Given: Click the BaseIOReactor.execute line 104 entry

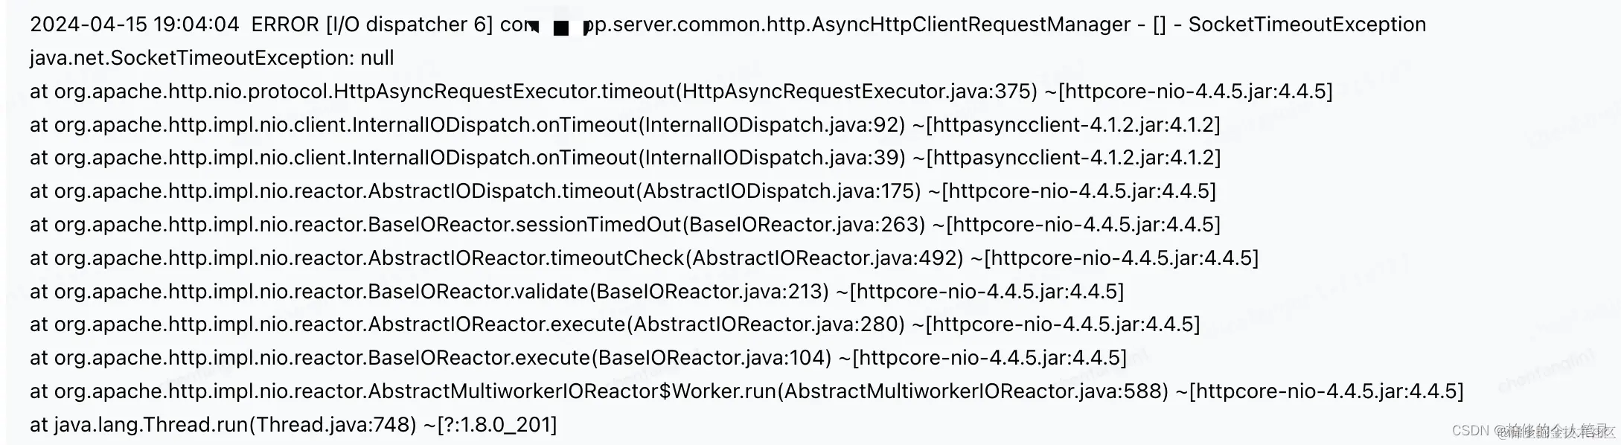Looking at the screenshot, I should pos(578,358).
